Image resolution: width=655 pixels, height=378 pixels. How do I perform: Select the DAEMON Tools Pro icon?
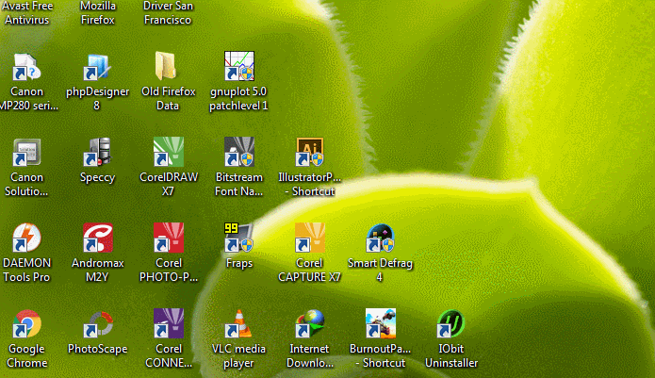tap(26, 238)
